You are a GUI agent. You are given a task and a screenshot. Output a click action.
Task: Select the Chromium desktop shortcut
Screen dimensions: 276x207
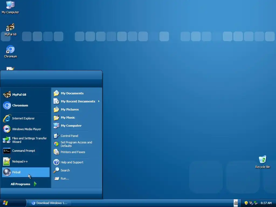tap(11, 51)
